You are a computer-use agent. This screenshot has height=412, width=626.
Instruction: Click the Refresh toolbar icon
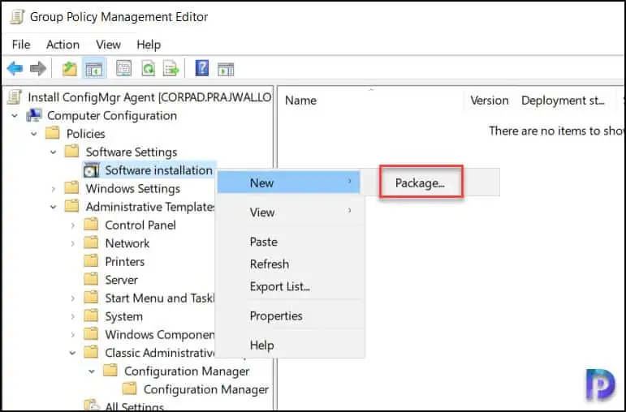[148, 69]
